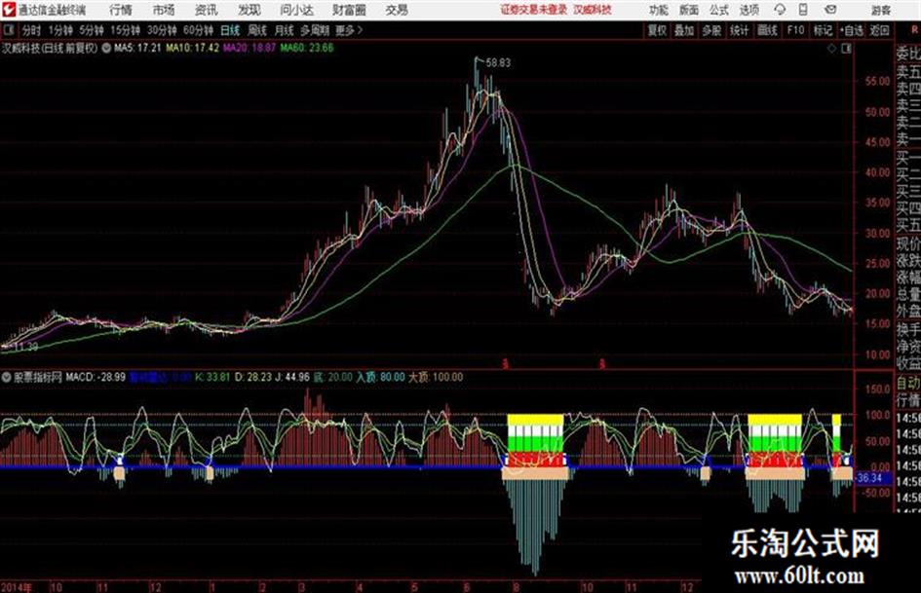Click the K: 33.81 indicator value
Screen dimensions: 921x593
tap(212, 377)
